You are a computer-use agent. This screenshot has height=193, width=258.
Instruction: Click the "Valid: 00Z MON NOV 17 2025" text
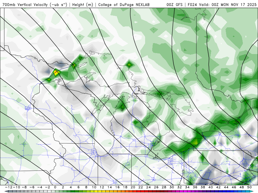pos(228,5)
